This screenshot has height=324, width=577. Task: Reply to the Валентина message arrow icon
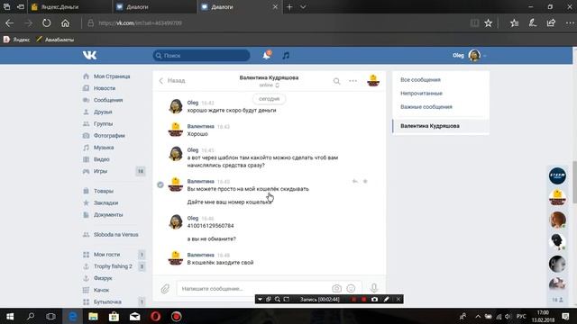(x=354, y=181)
